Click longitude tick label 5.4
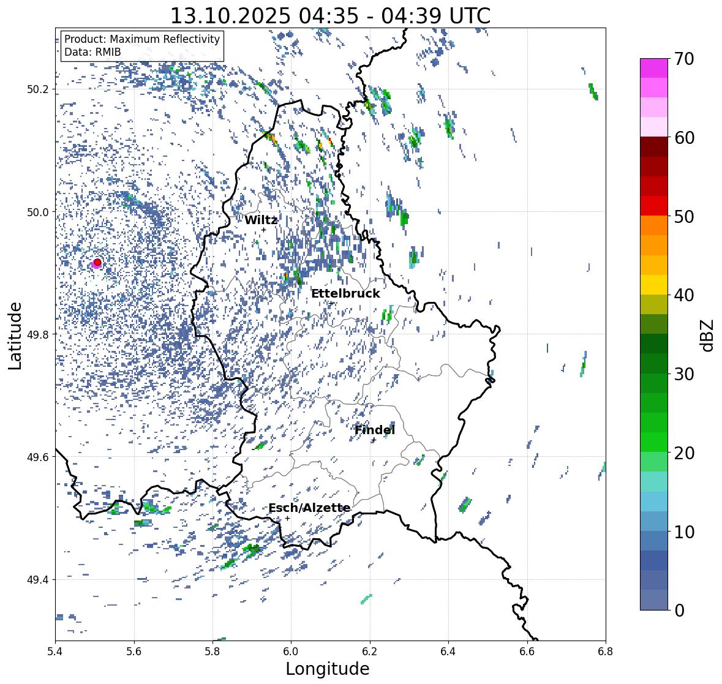The width and height of the screenshot is (722, 684). pos(55,651)
